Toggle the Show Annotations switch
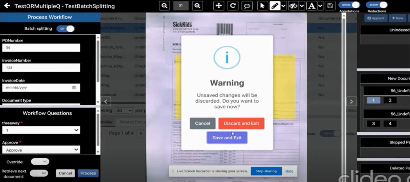The height and width of the screenshot is (182, 410). pyautogui.click(x=349, y=5)
